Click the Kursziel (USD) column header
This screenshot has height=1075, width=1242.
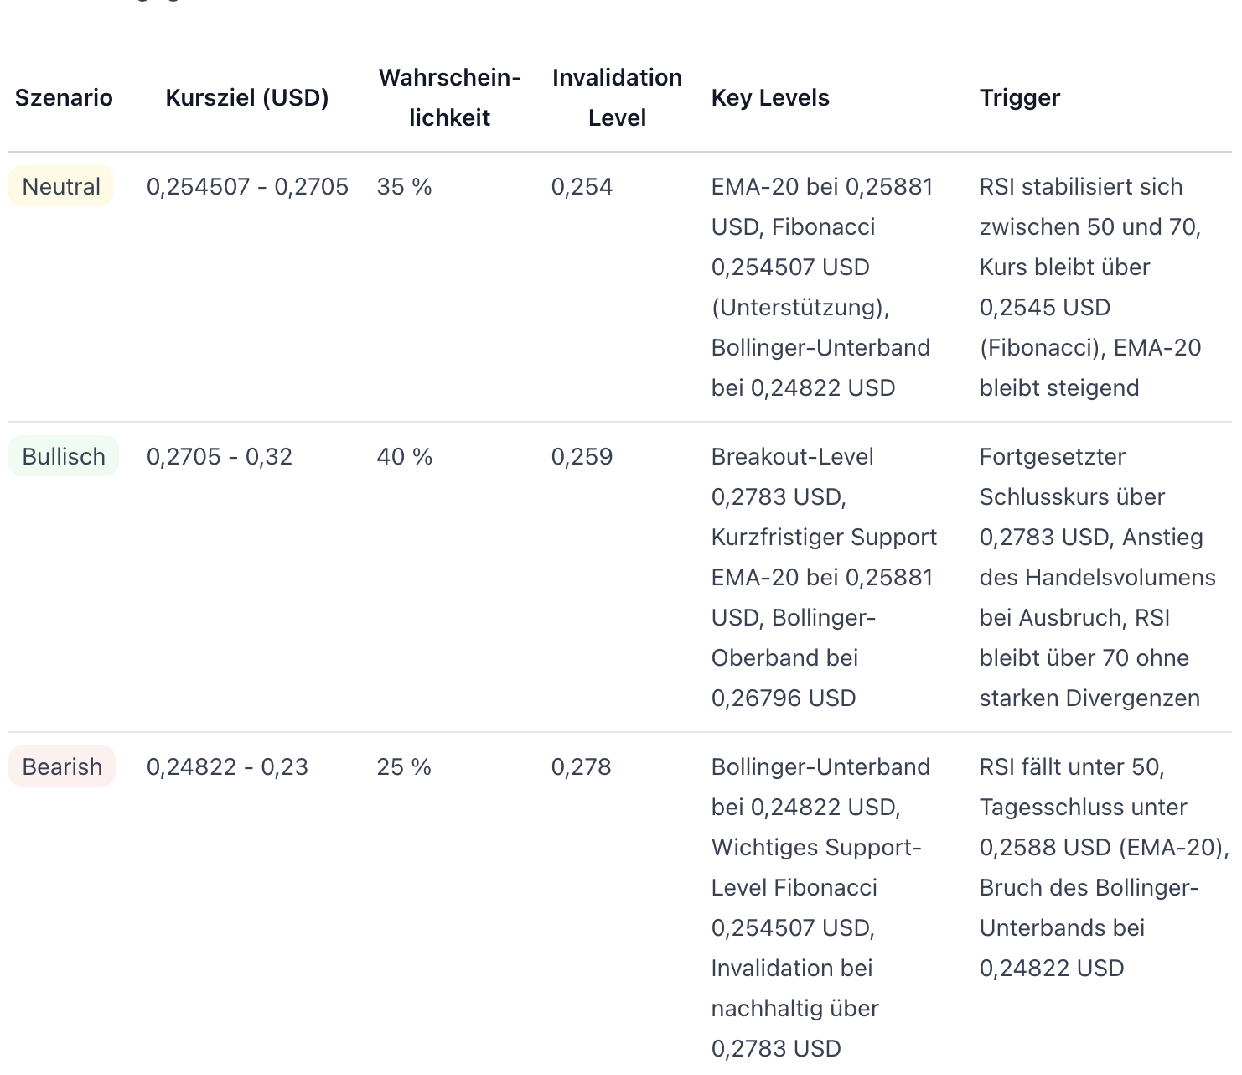[x=247, y=98]
